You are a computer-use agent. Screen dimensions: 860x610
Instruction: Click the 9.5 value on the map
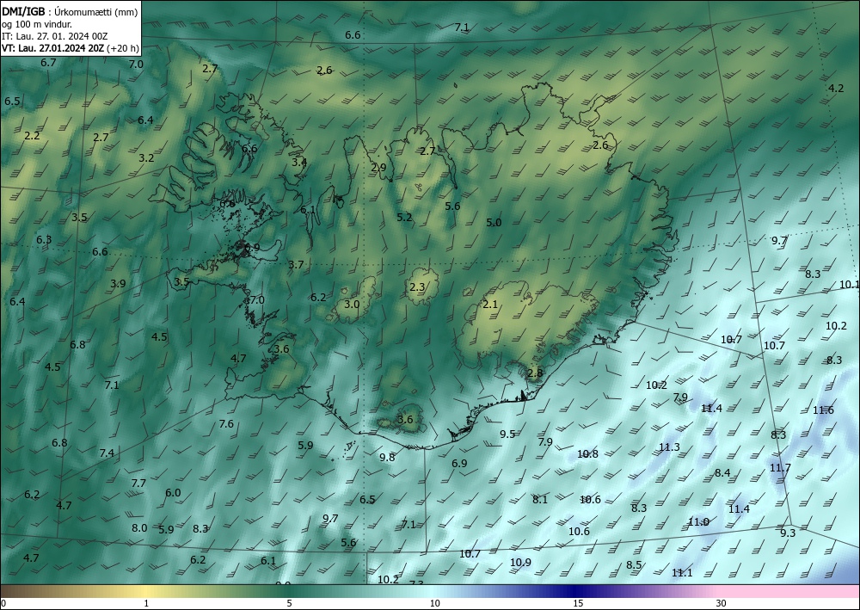coord(507,434)
